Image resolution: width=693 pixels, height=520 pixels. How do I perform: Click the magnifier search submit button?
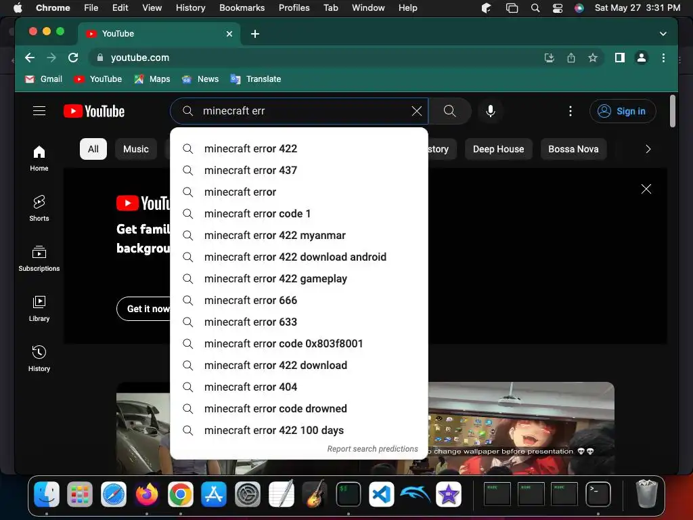click(x=449, y=111)
